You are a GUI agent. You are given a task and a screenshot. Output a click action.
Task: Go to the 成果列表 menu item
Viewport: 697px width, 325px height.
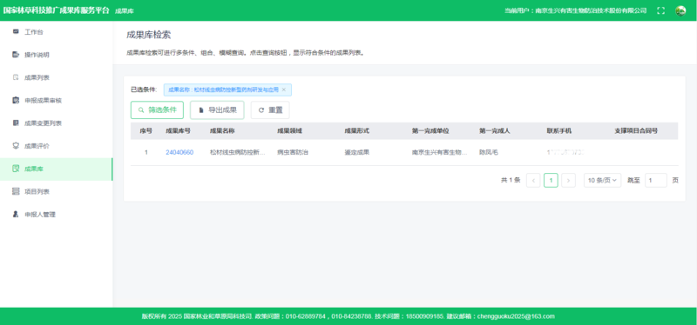tap(56, 77)
